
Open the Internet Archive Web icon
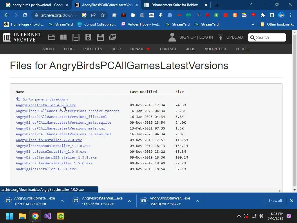(52, 37)
